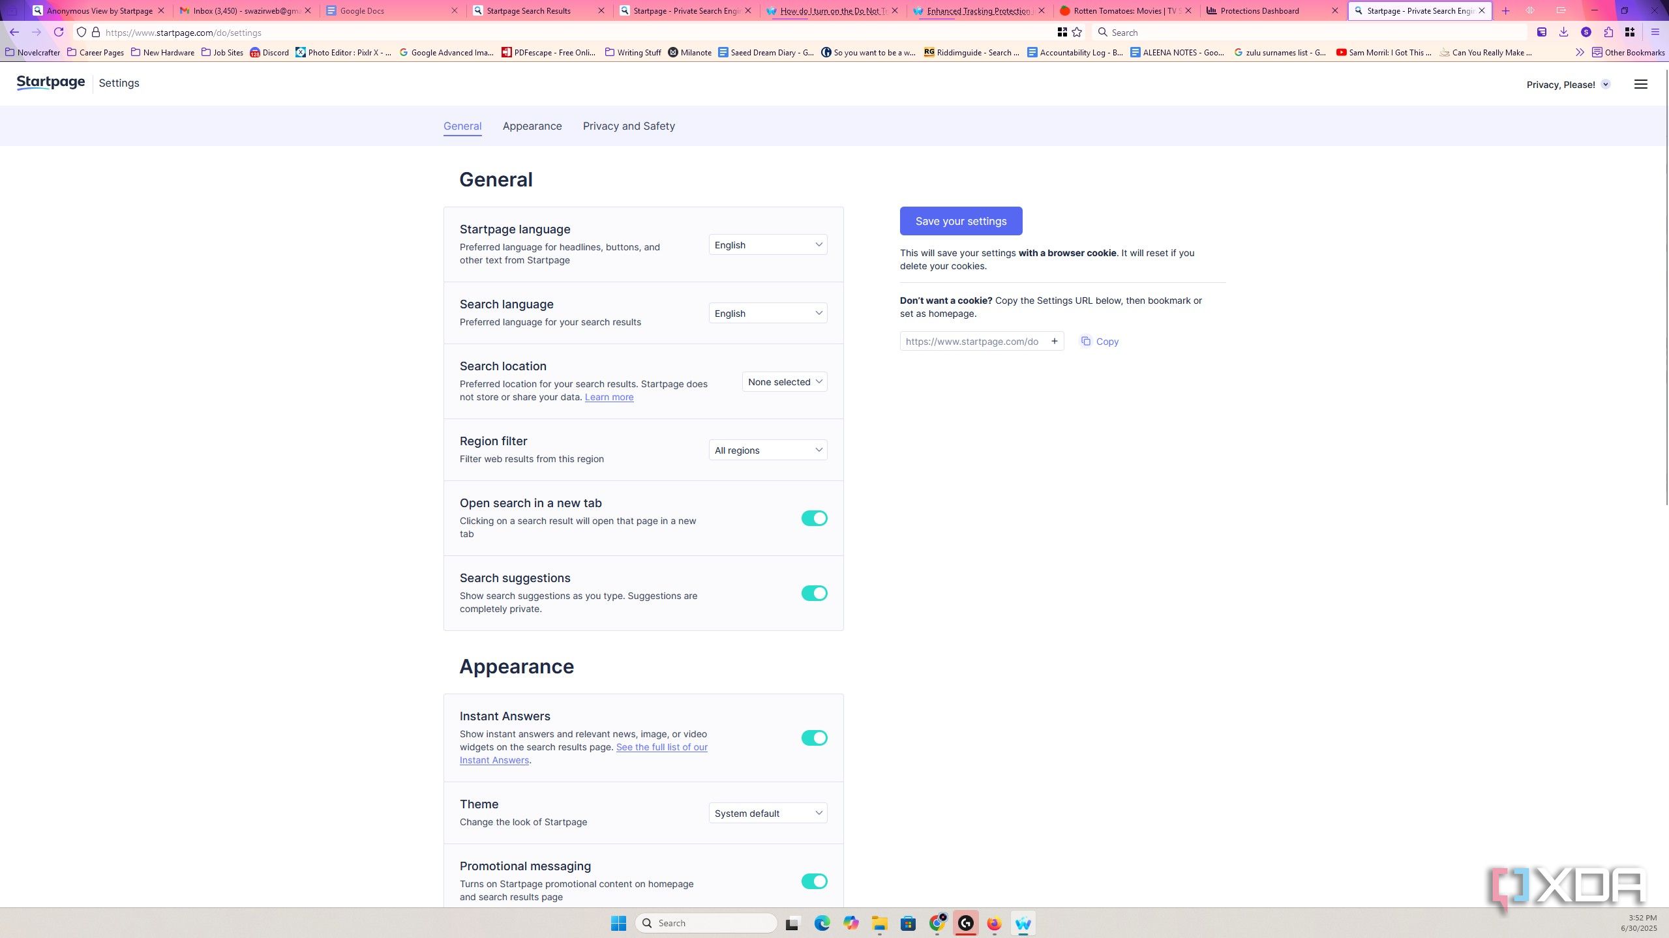Toggle Search suggestions switch
The image size is (1669, 938).
(814, 593)
